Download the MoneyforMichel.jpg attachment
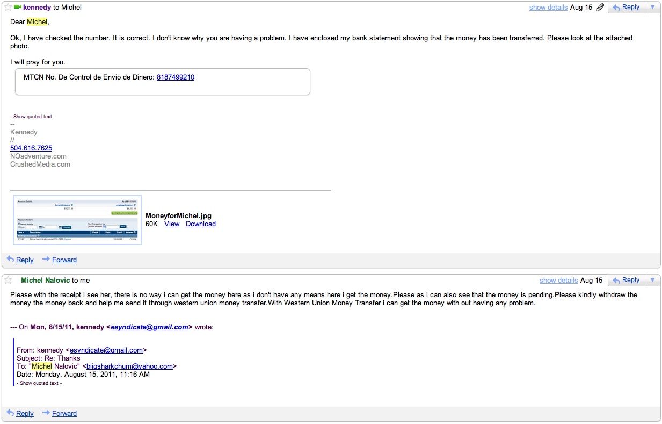This screenshot has height=424, width=662. click(x=201, y=224)
